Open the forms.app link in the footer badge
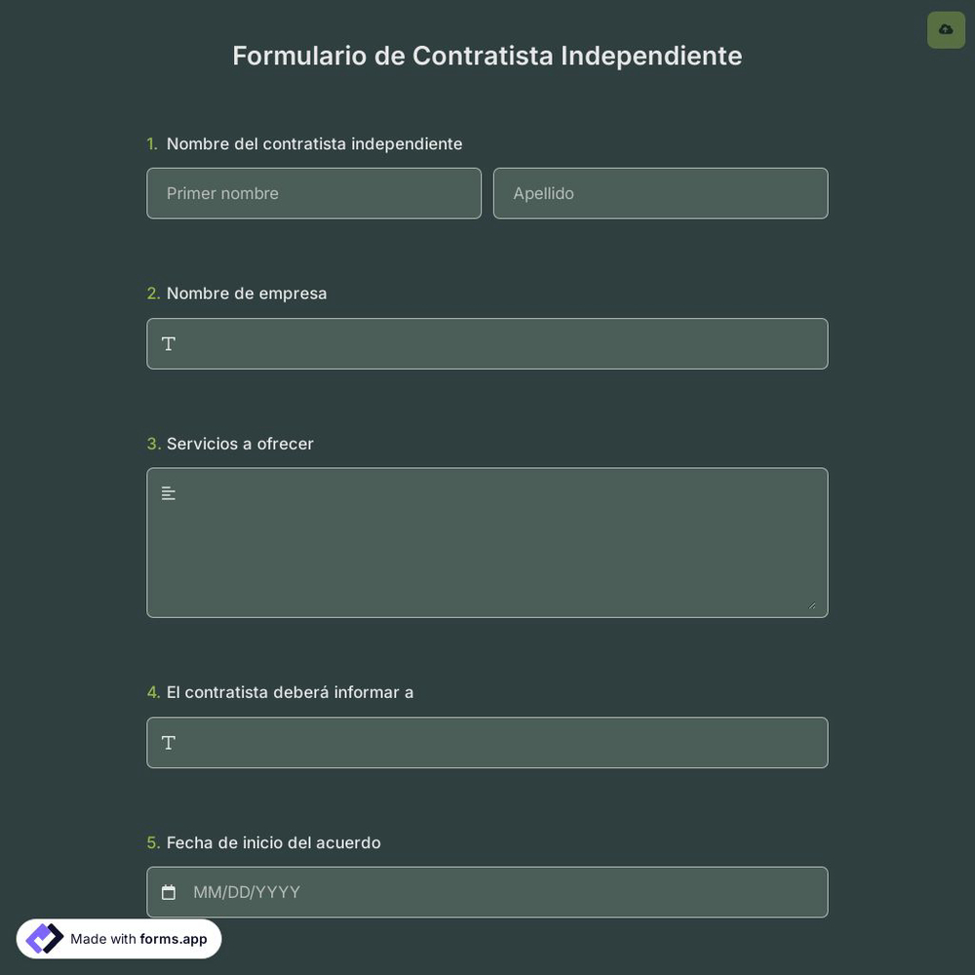 point(173,938)
